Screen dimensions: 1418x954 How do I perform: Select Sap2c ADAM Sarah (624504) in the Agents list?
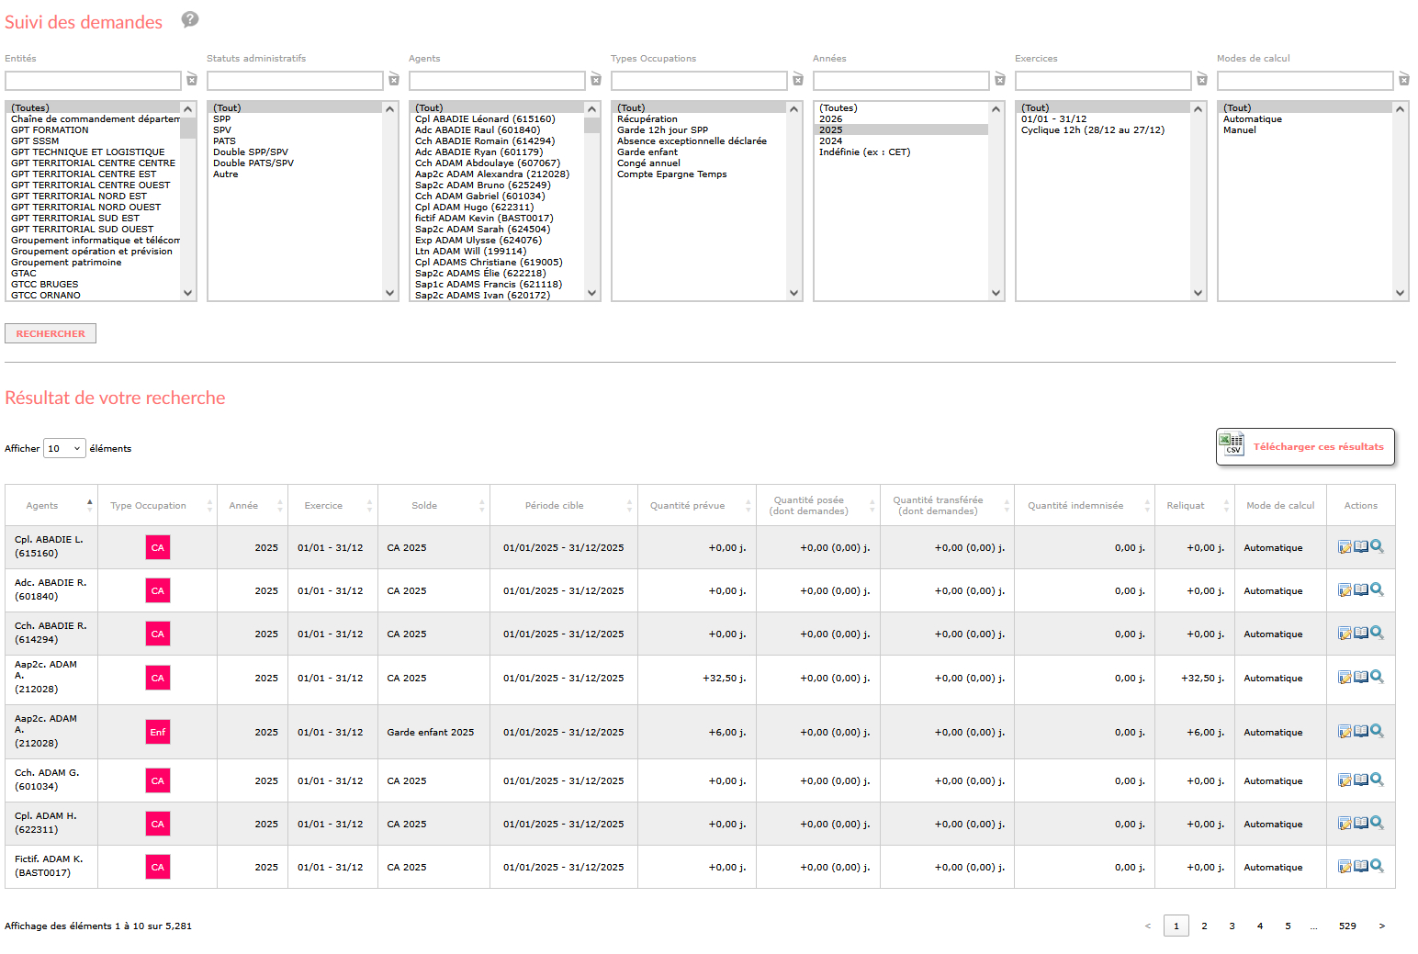point(498,229)
